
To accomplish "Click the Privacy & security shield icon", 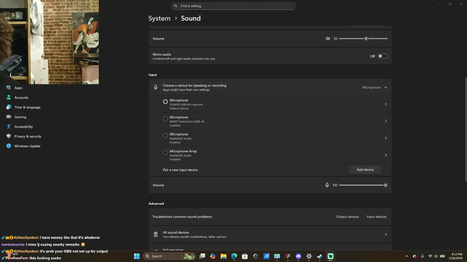I will coord(9,136).
